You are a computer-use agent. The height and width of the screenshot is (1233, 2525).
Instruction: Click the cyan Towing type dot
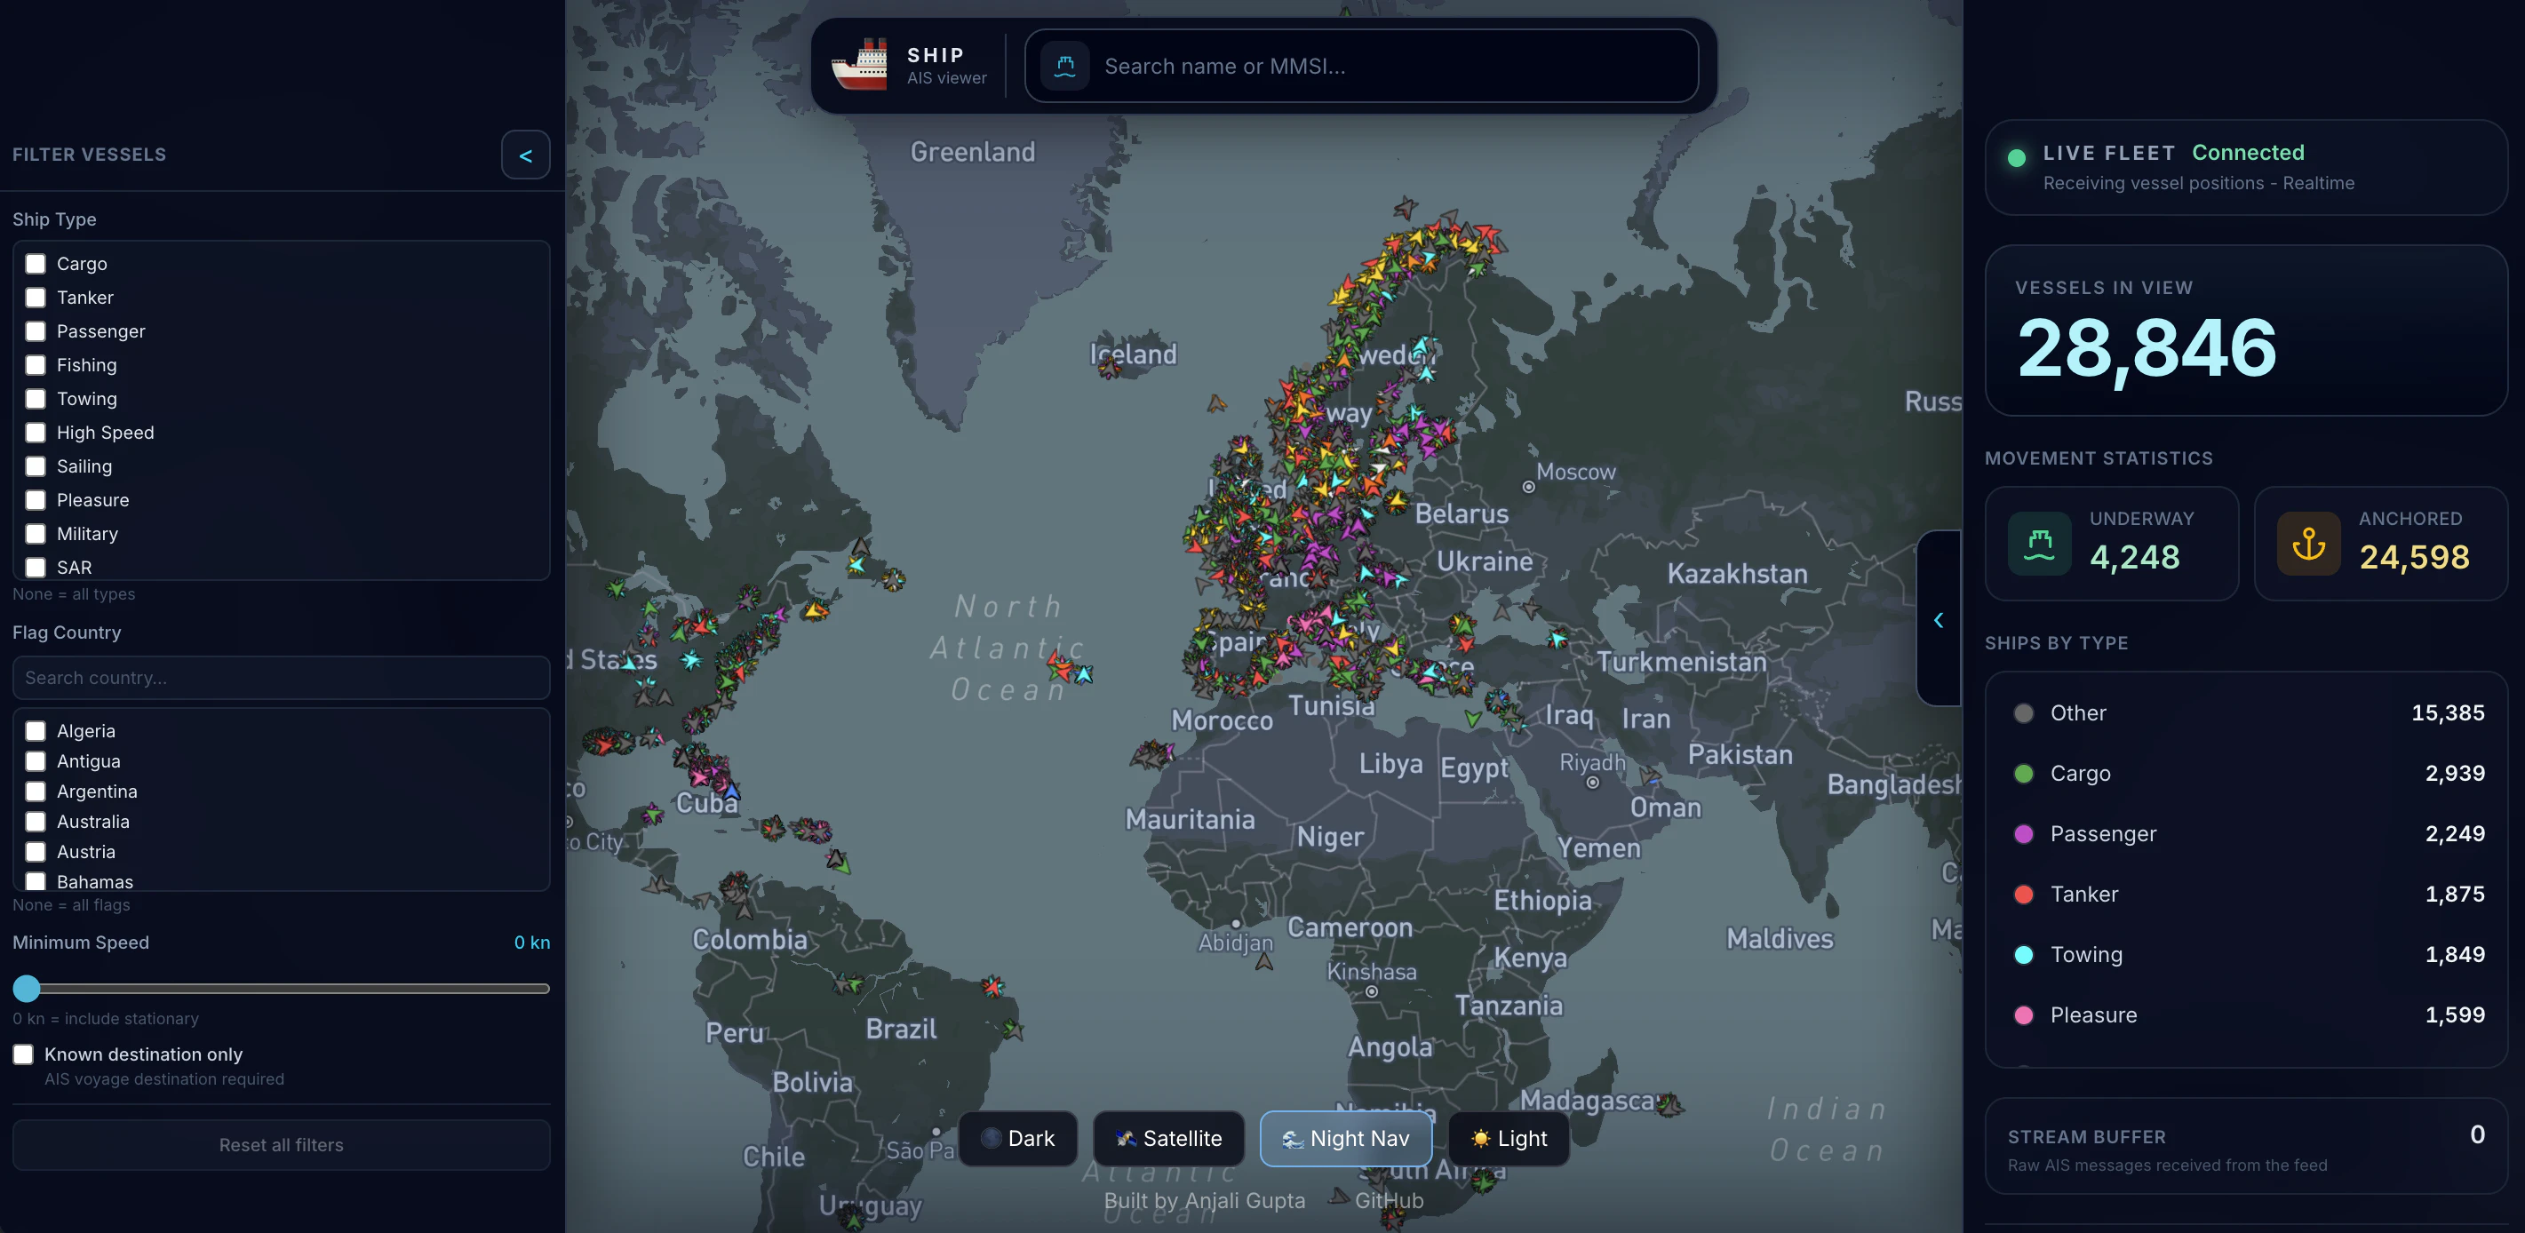(2023, 955)
